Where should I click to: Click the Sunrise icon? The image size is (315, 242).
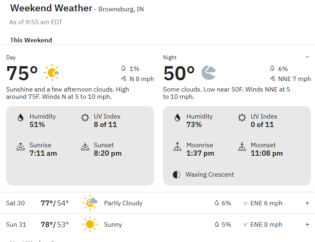pyautogui.click(x=21, y=146)
